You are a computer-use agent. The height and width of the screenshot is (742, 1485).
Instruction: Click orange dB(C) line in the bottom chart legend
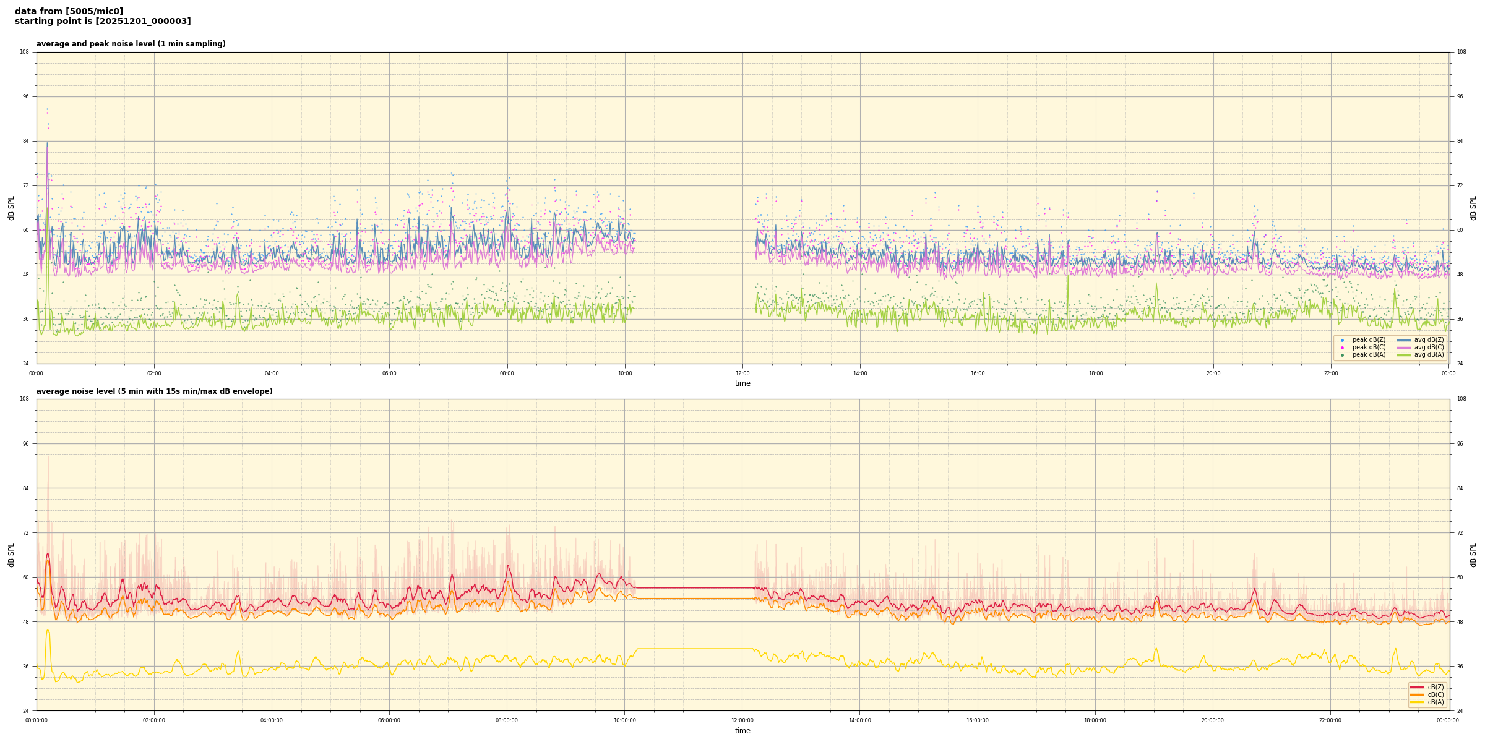coord(1417,694)
